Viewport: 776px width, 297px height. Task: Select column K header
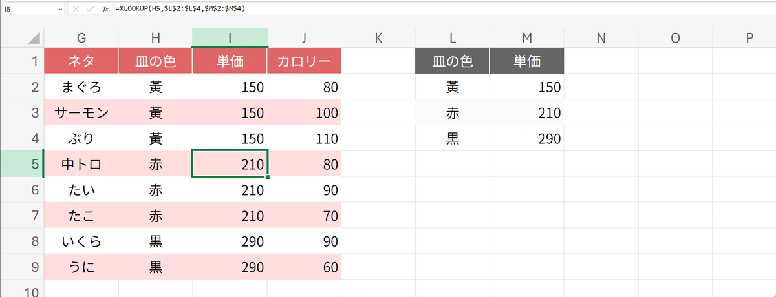378,38
